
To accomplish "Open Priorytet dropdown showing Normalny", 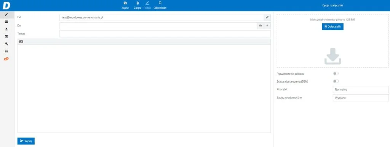I will [360, 89].
